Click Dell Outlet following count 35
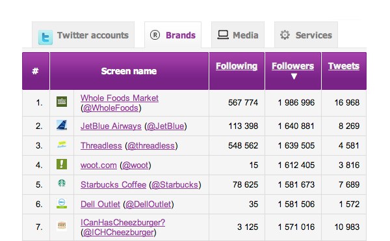 (253, 205)
